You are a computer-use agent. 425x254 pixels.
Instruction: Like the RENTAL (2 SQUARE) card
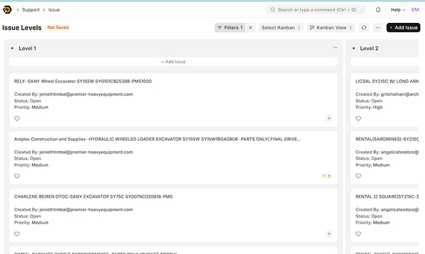(358, 234)
